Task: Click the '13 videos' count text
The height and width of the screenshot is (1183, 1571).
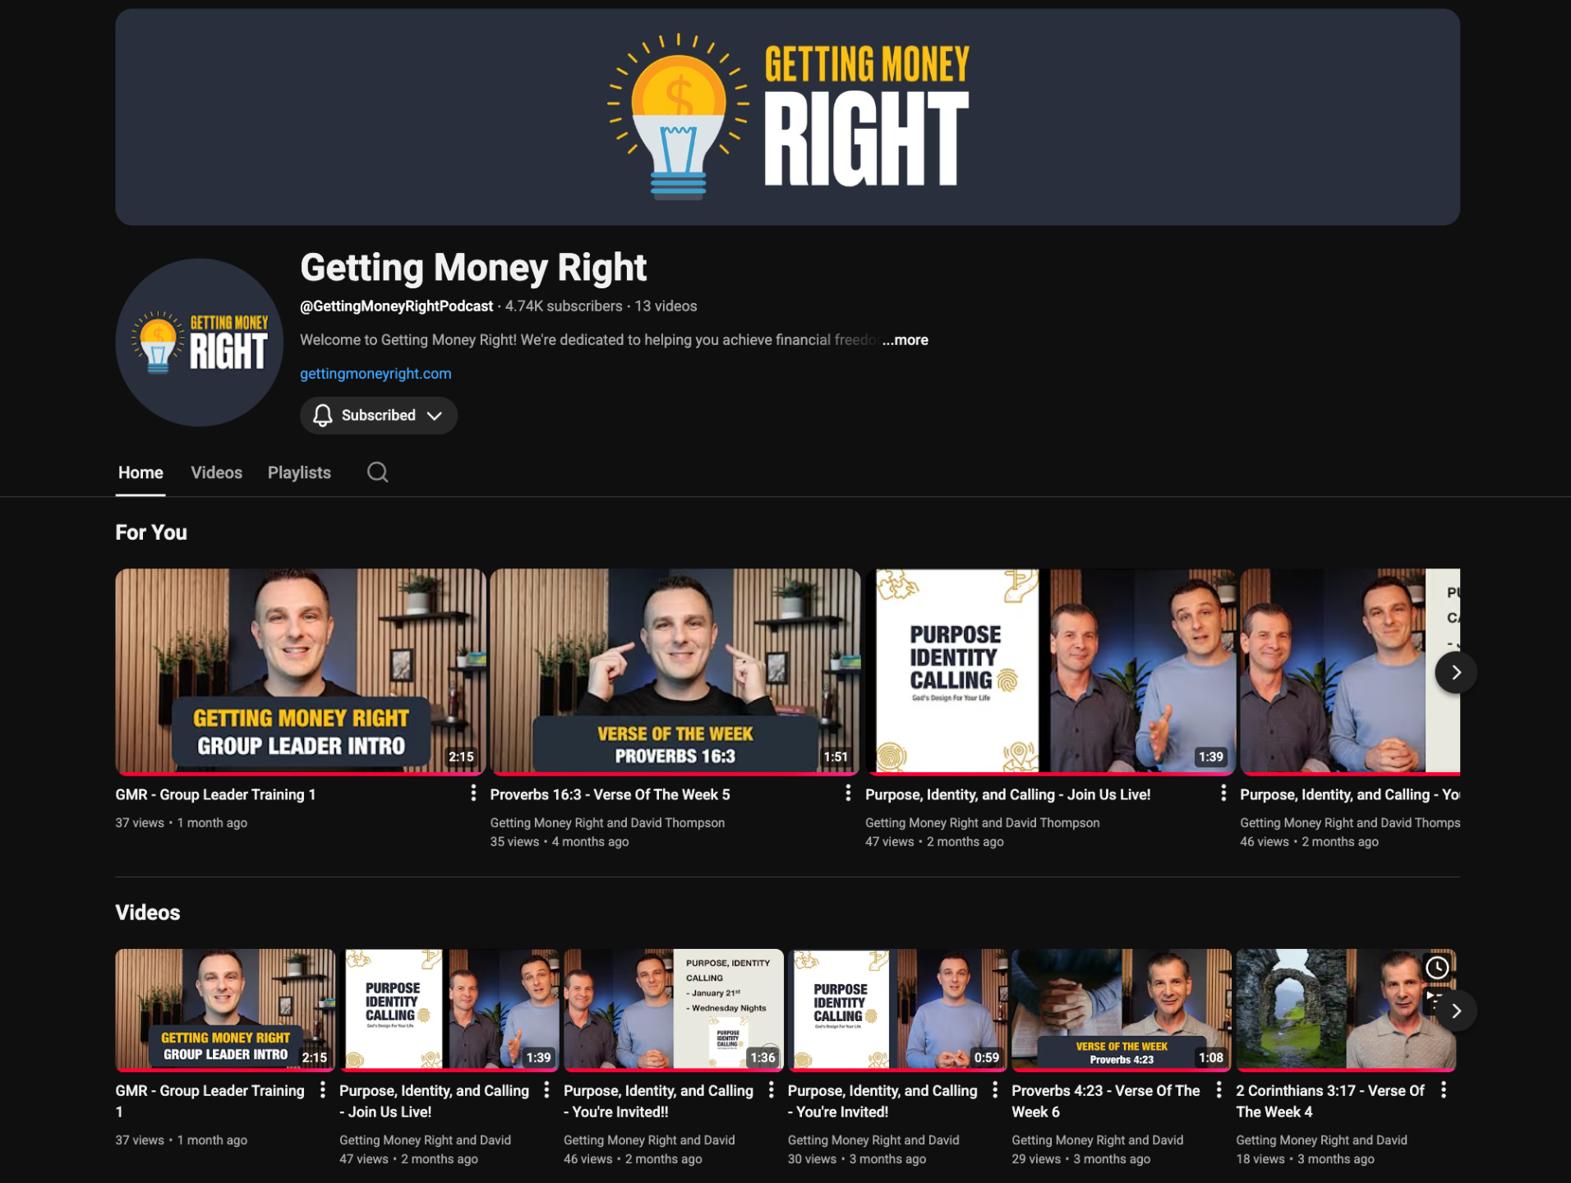Action: coord(666,306)
